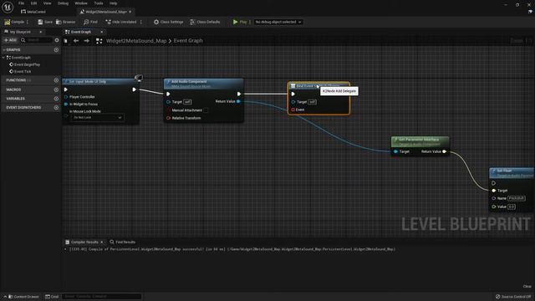This screenshot has width=535, height=301.
Task: Click Widget2MetaSound_Map breadcrumb
Action: [x=136, y=41]
